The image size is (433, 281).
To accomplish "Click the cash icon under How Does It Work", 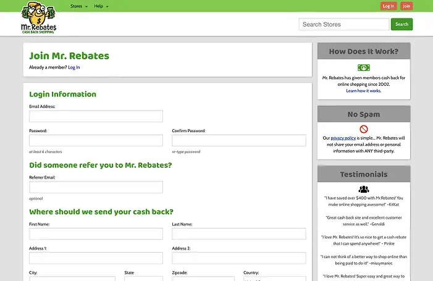I will (364, 68).
